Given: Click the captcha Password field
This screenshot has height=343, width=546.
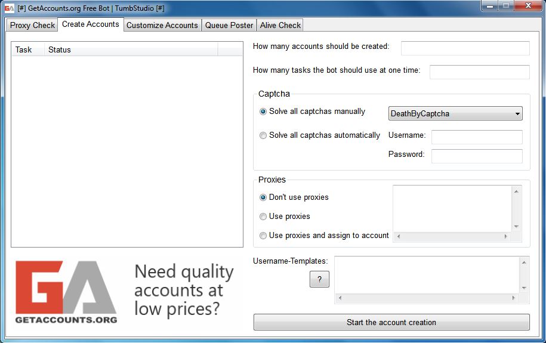Looking at the screenshot, I should (x=477, y=156).
